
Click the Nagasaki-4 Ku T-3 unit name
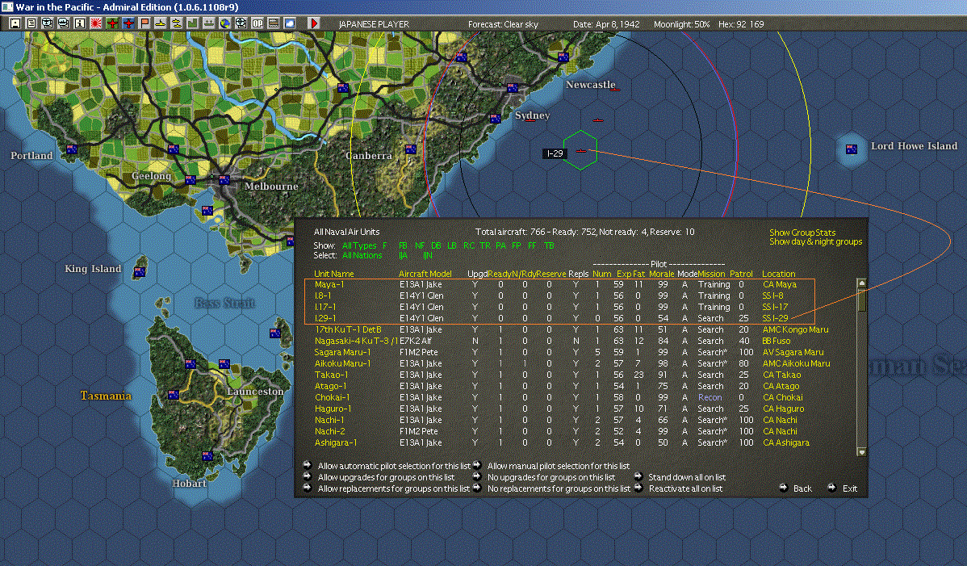pyautogui.click(x=356, y=341)
